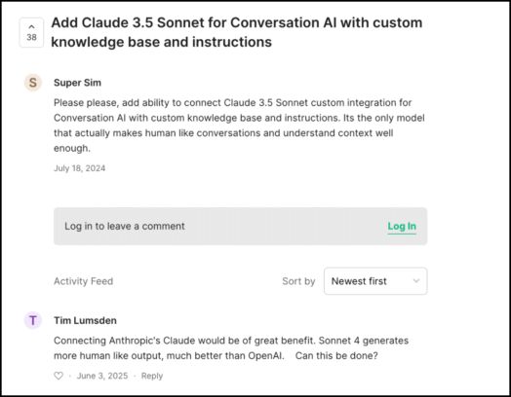
Task: Open the Super Sim avatar icon
Action: click(x=33, y=83)
